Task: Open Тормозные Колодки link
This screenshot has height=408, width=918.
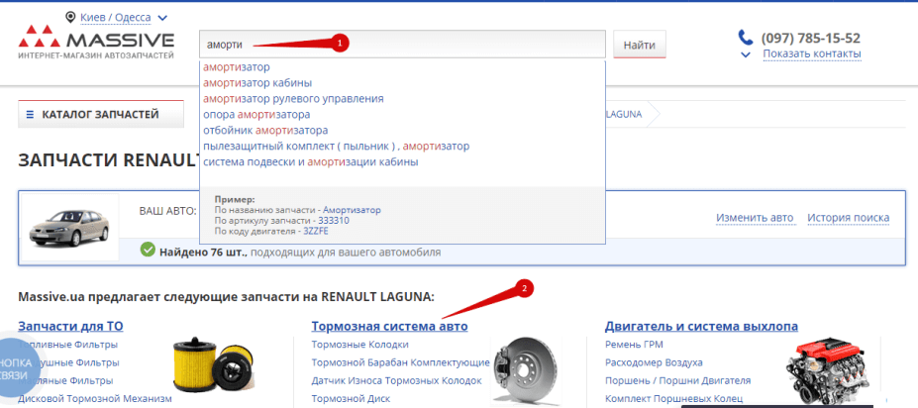Action: pos(360,345)
